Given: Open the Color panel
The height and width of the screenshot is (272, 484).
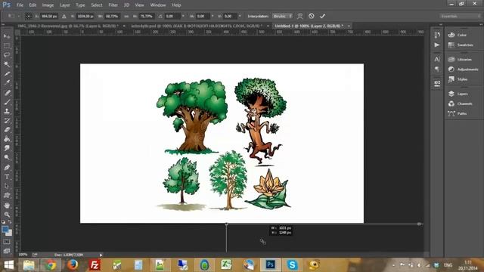Looking at the screenshot, I should coord(463,36).
